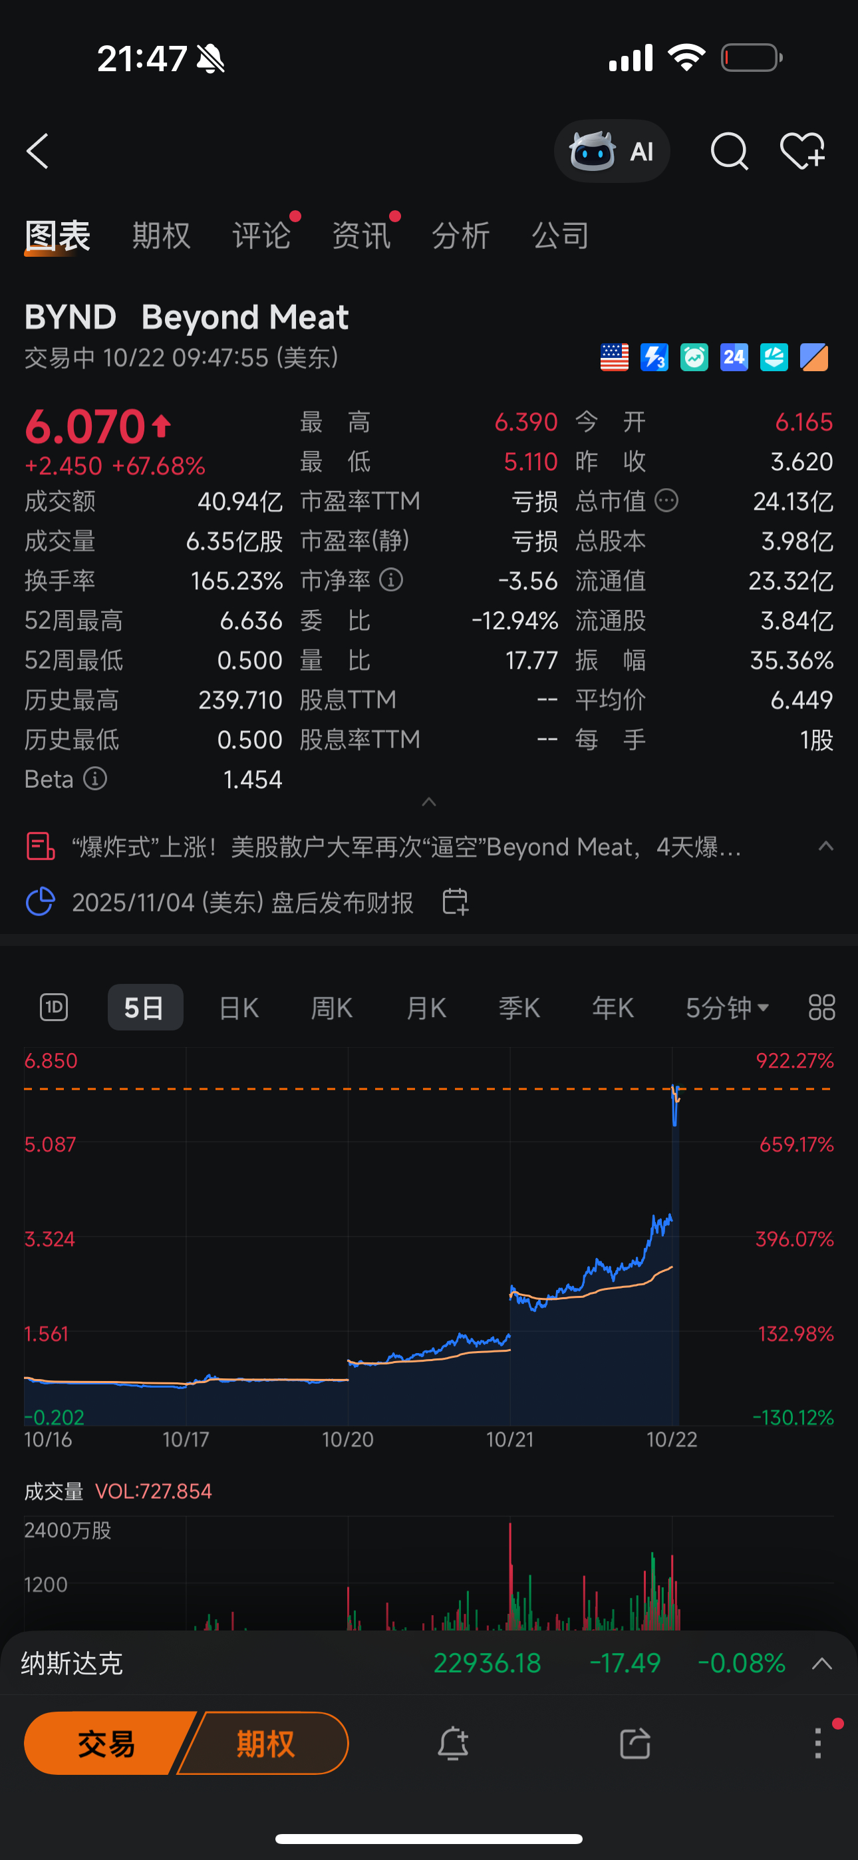Set a price alert bell icon
The height and width of the screenshot is (1860, 858).
point(454,1744)
